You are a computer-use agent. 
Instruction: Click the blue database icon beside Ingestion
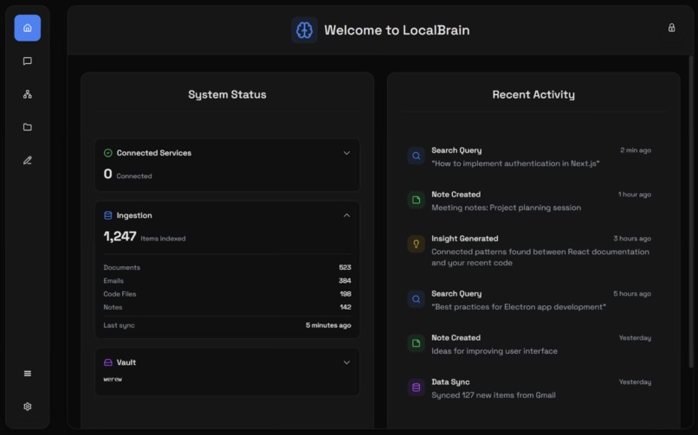(x=107, y=215)
